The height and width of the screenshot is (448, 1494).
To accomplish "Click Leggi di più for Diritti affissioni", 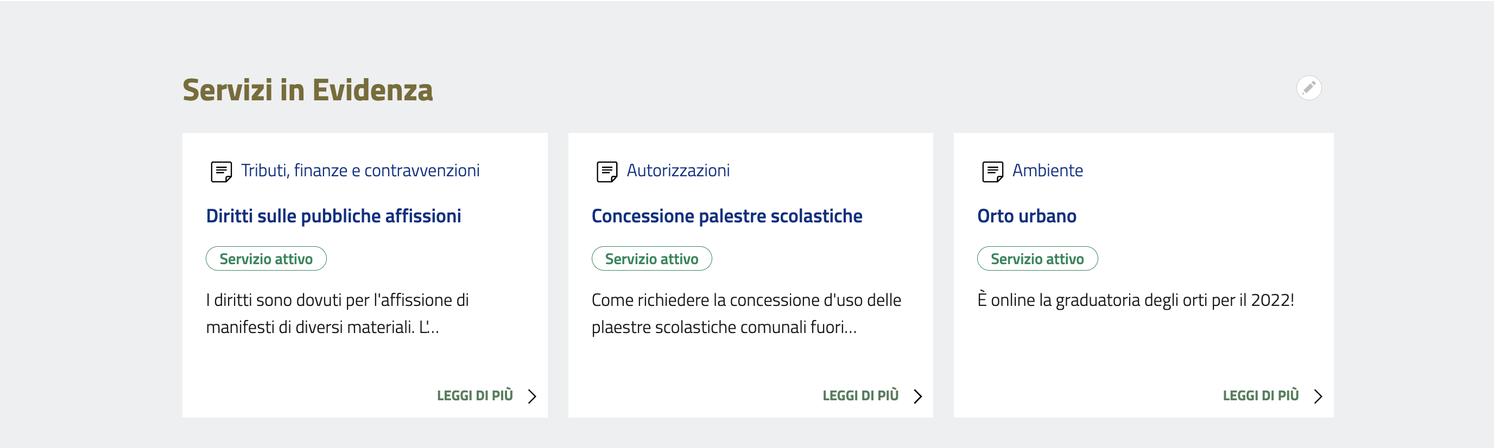I will pos(475,396).
